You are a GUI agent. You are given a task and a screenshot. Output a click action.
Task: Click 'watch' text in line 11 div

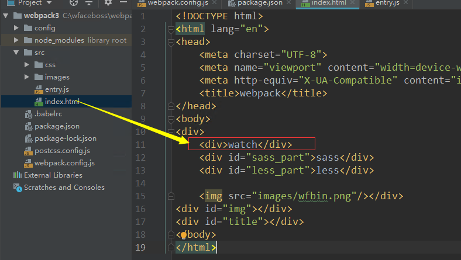coord(243,144)
